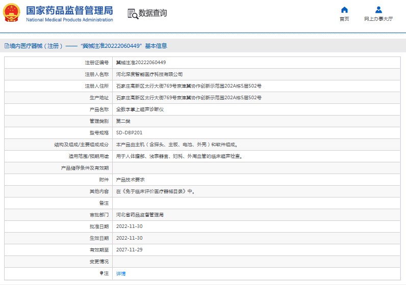Screen dimensions: 406x285
Task: Open the 首页 home icon
Action: tap(344, 10)
